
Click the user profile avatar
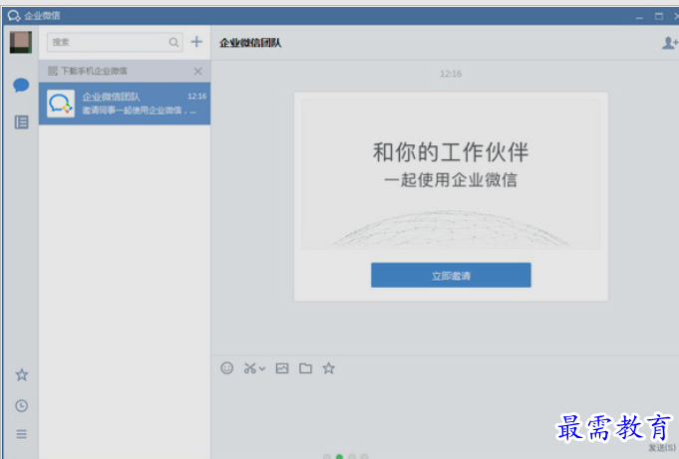[21, 42]
